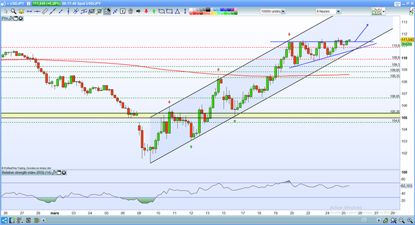Open Prix panel settings wrench

click(10, 18)
